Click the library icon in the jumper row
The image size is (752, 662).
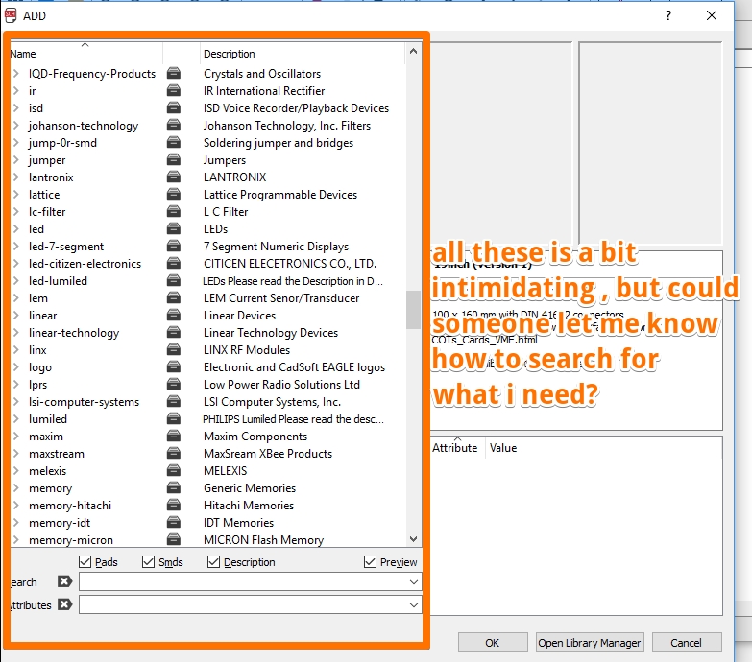click(x=174, y=159)
